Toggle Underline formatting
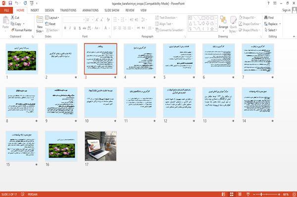Screen dimensions: 297x197 75,28
